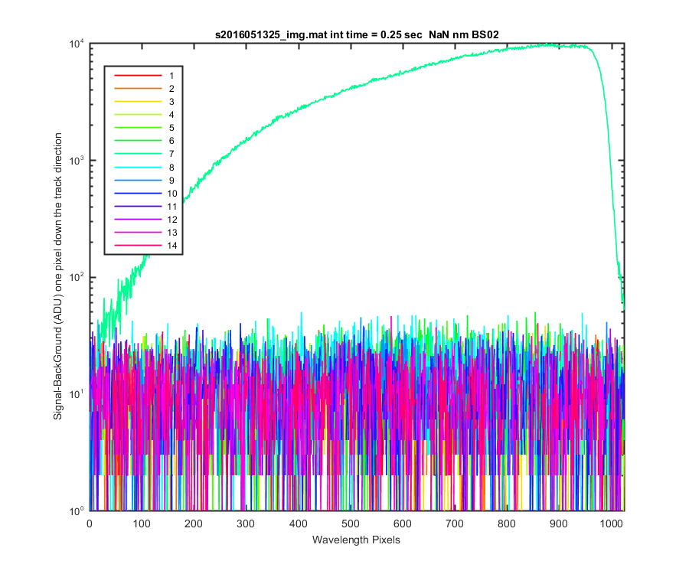Click legend label 11
Image resolution: width=689 pixels, height=574 pixels.
pos(172,207)
